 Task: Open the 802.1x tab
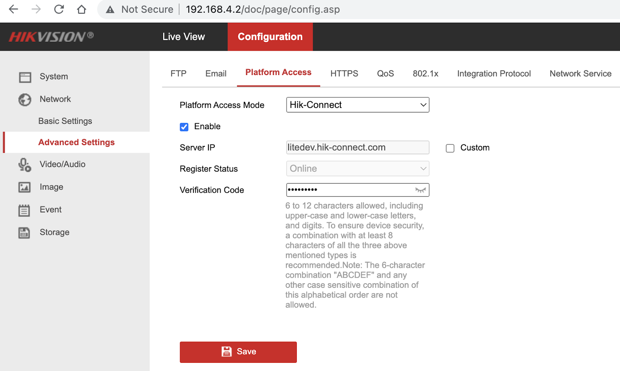point(425,74)
